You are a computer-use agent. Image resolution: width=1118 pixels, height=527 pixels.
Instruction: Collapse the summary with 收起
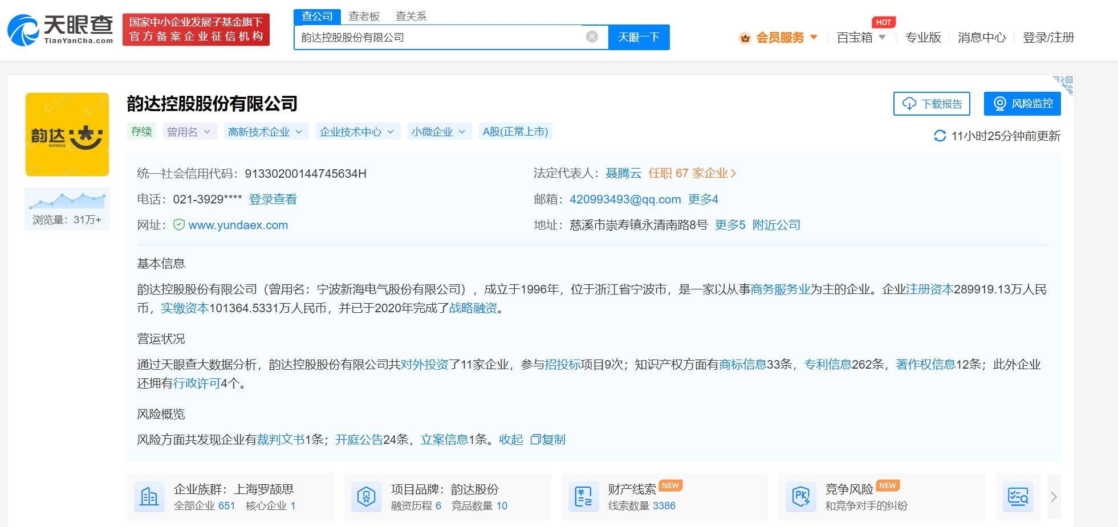pyautogui.click(x=511, y=440)
